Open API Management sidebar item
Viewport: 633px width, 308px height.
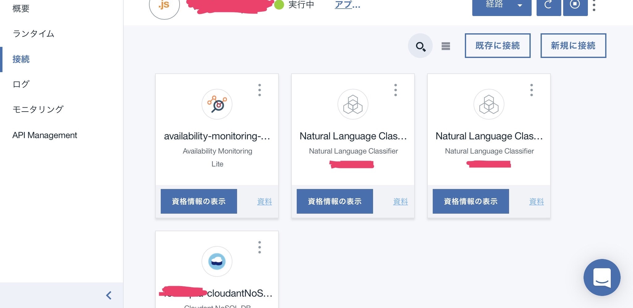click(45, 135)
